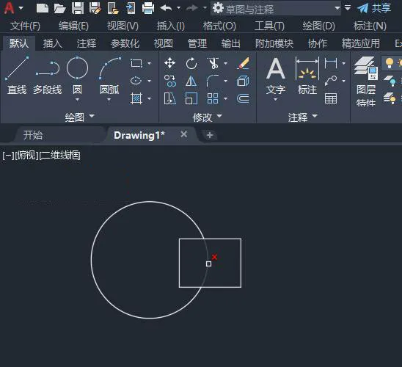Switch to the 开始 file tab

pos(33,135)
